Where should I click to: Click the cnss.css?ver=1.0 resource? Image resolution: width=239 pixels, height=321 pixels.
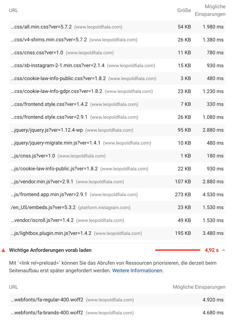[x=37, y=53]
